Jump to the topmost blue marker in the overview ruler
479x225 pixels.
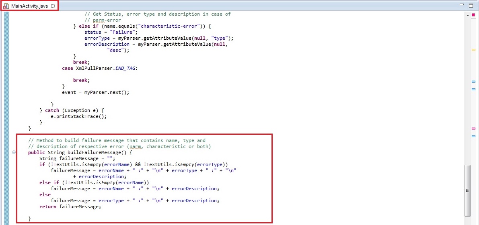tap(473, 82)
